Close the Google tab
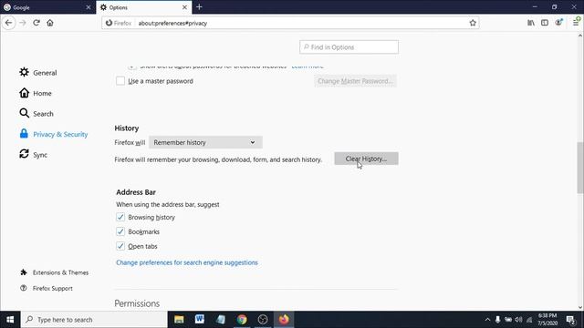Viewport: 584px width, 328px height. pos(89,7)
